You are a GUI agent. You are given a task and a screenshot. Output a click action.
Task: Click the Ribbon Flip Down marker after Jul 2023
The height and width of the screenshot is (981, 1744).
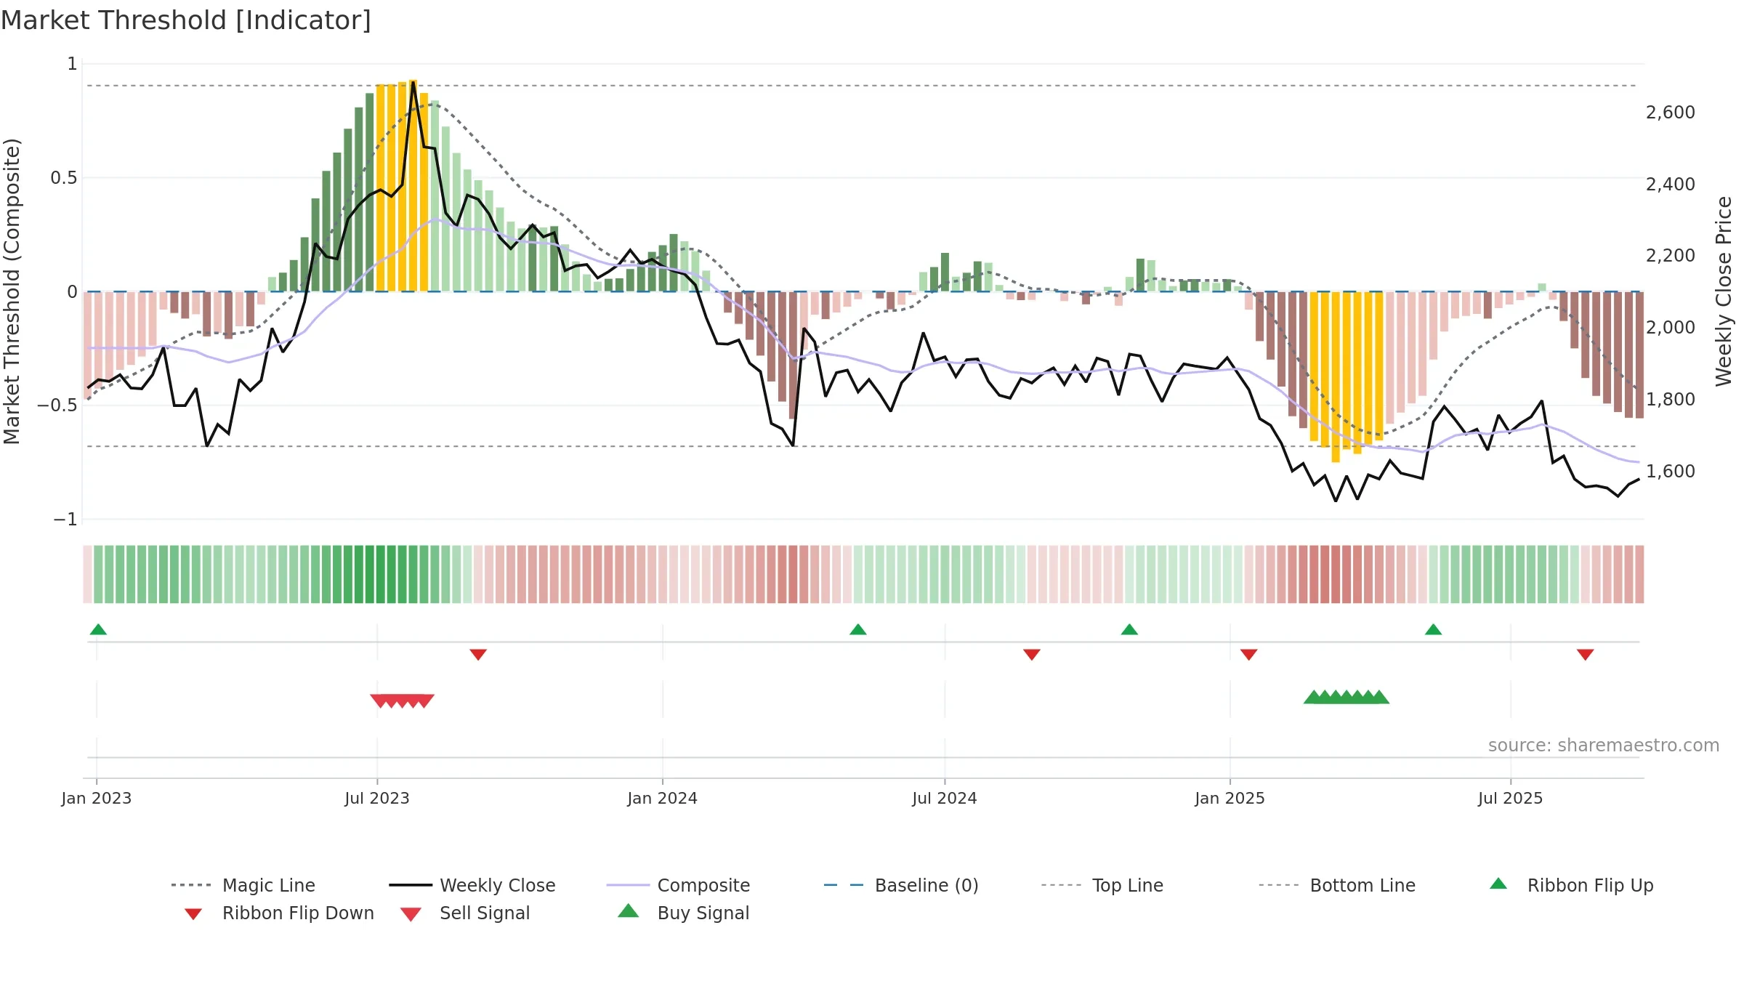click(x=478, y=655)
